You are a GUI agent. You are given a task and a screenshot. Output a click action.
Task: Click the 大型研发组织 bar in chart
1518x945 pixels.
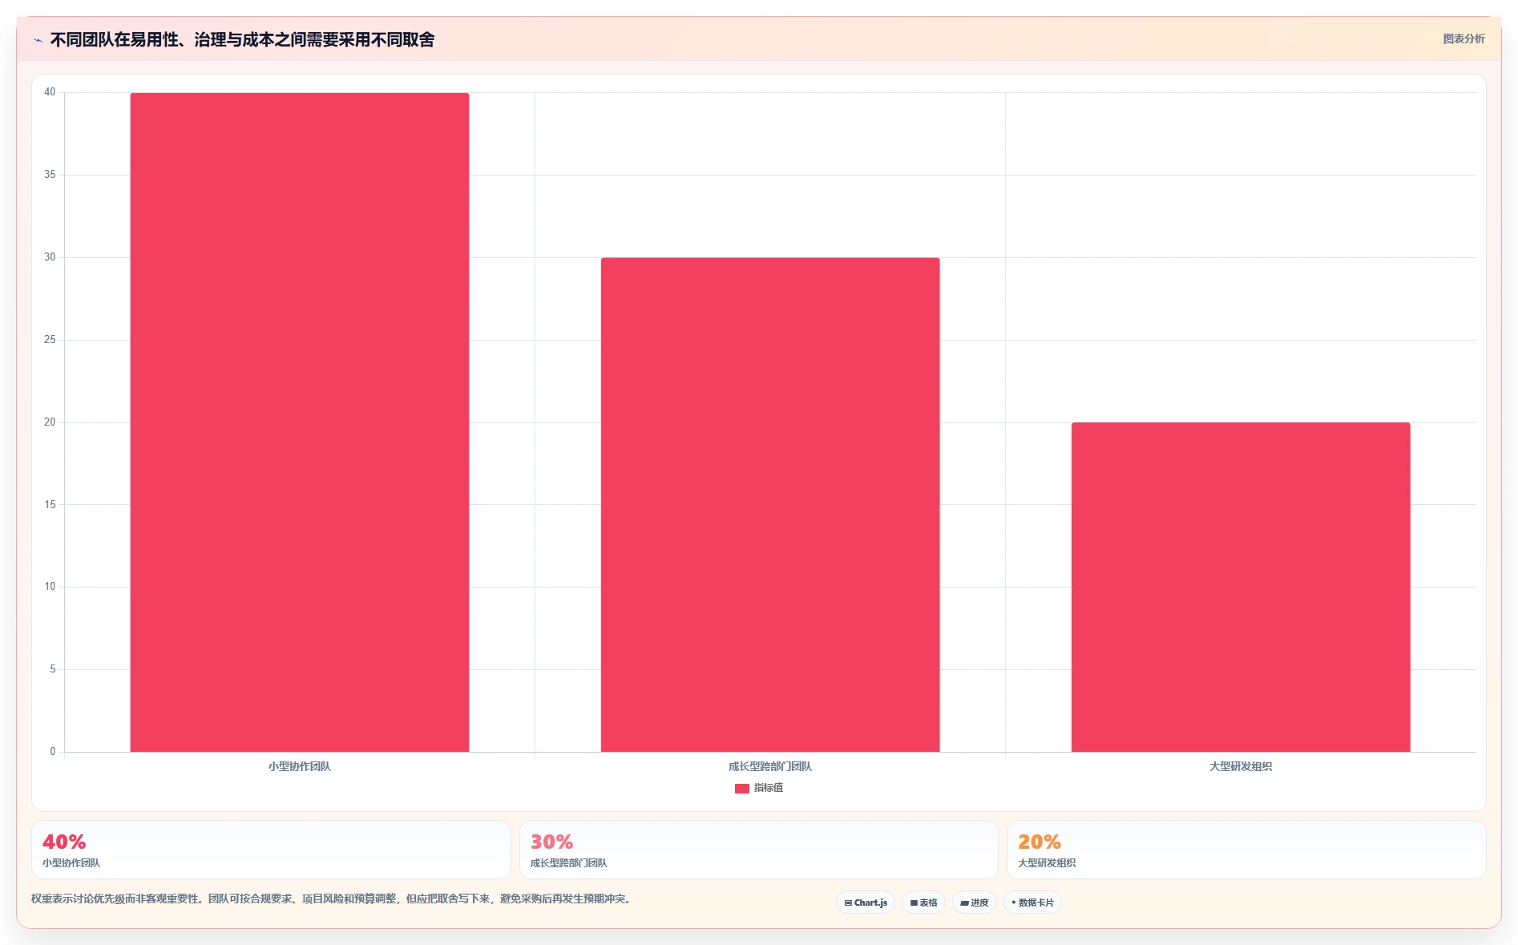[1241, 588]
